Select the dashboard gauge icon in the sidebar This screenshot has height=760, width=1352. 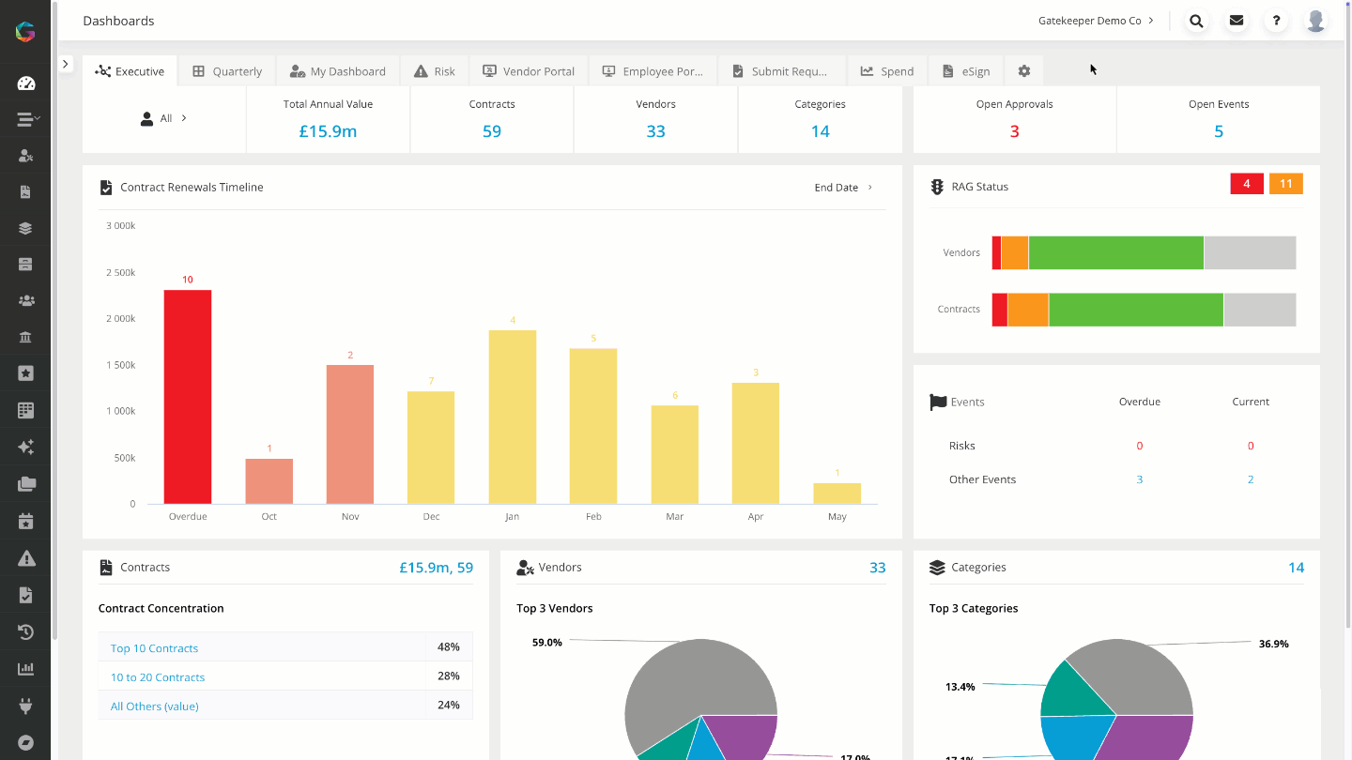[24, 83]
